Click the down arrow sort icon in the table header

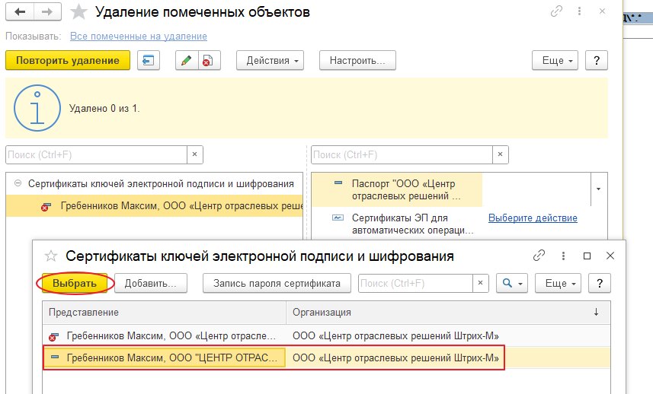tap(597, 312)
